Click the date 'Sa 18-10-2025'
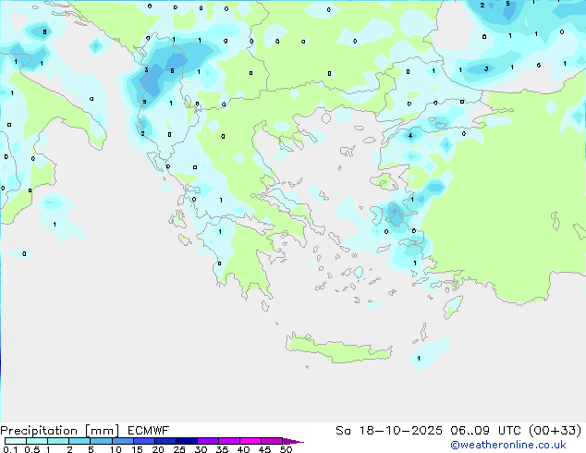The width and height of the screenshot is (586, 453). coord(389,431)
